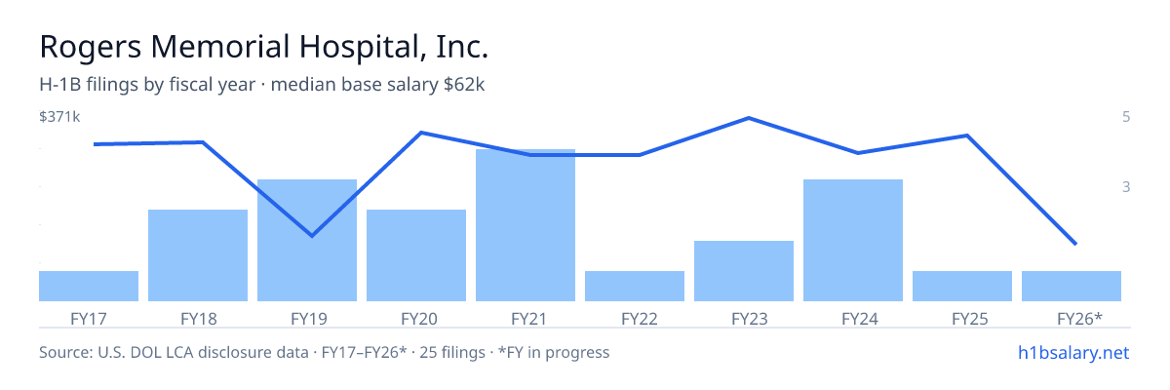Click the FY18 filings bar
The image size is (1170, 390).
click(198, 255)
